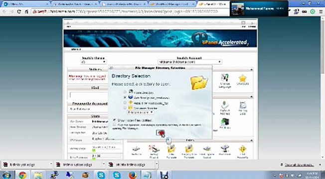Open third download item's arrow menu
Screen dimensions: 325x179
(157, 164)
